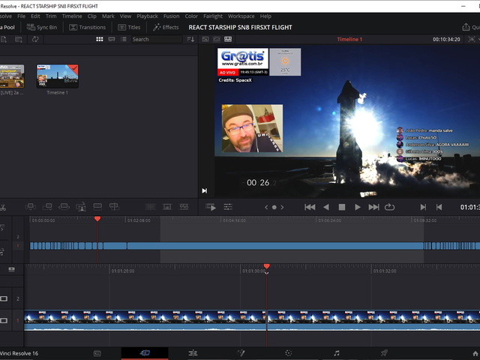Click the Play Reverse button
Image resolution: width=480 pixels, height=360 pixels.
[x=326, y=207]
